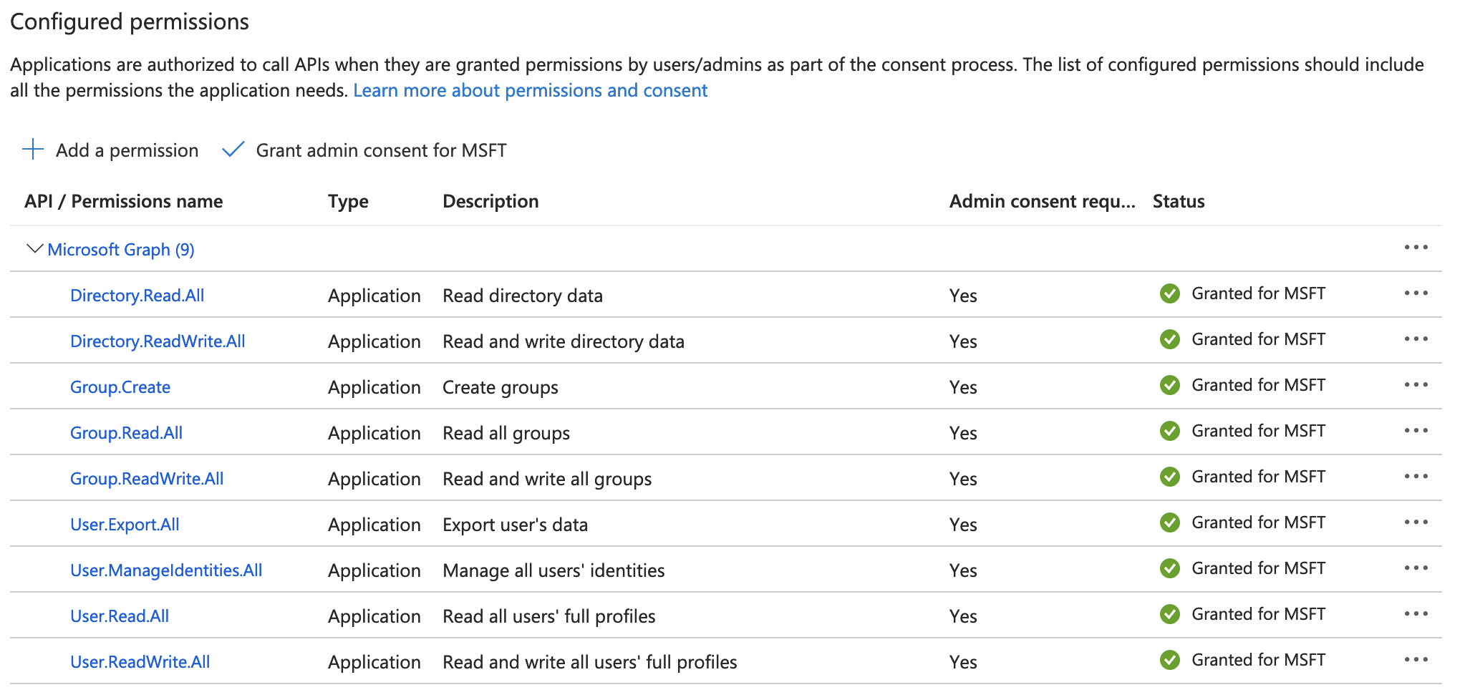Screen dimensions: 1465x700
Task: Open the ellipsis menu for Group.Read.All
Action: point(1416,431)
